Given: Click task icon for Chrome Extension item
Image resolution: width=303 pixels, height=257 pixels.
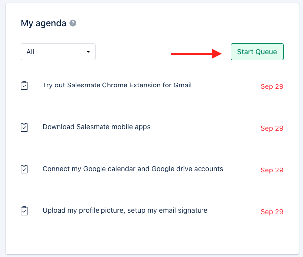Looking at the screenshot, I should coord(24,86).
